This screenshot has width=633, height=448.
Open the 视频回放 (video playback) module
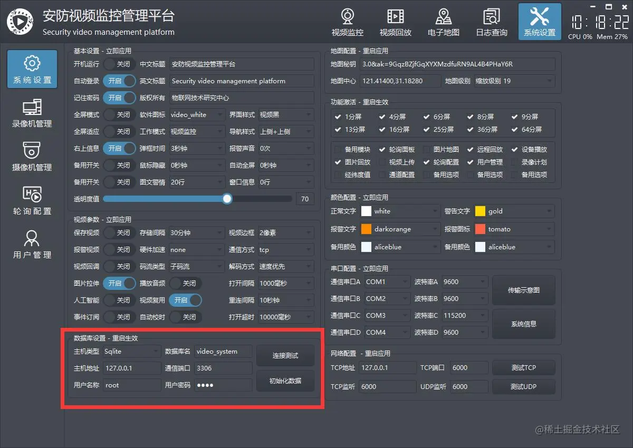(x=395, y=22)
